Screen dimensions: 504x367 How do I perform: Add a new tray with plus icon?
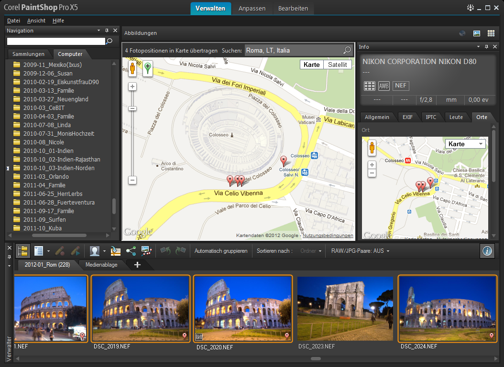[x=137, y=265]
